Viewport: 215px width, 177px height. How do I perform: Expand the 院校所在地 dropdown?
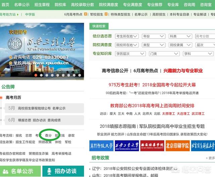pos(127,45)
